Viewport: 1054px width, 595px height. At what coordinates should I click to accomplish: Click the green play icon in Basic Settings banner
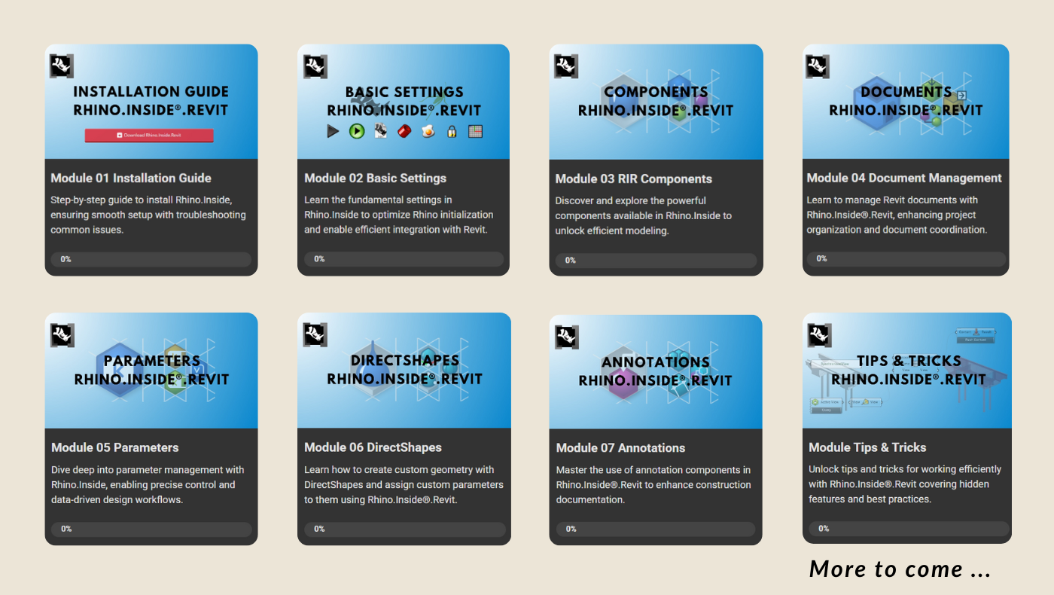[x=357, y=132]
